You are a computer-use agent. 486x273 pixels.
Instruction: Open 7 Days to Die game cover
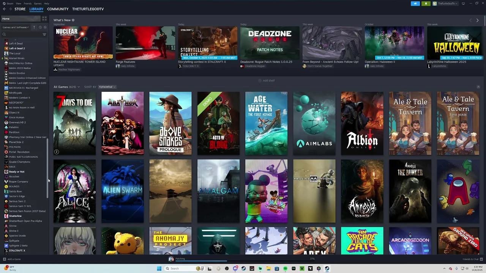point(74,123)
